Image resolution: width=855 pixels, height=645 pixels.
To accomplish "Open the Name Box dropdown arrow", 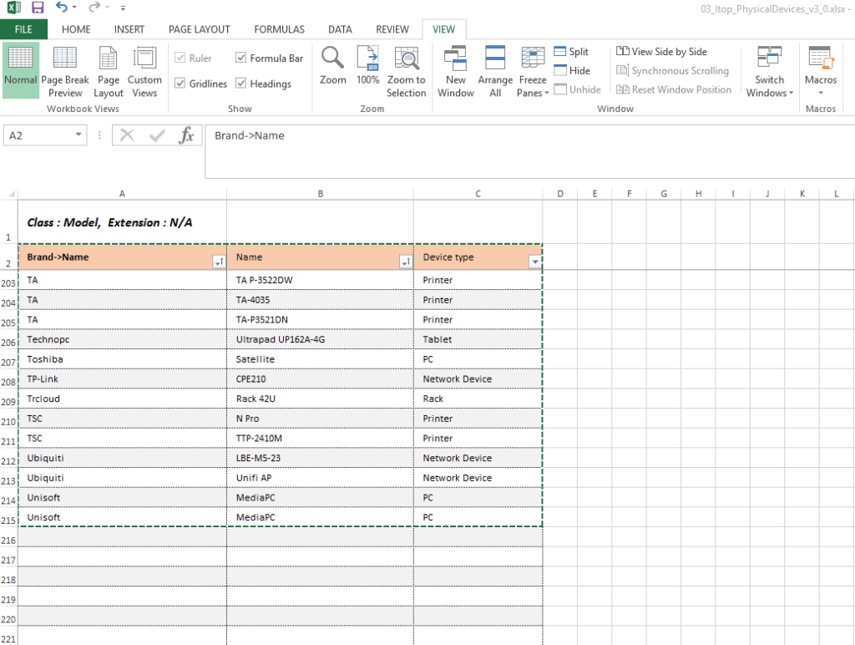I will click(x=79, y=135).
